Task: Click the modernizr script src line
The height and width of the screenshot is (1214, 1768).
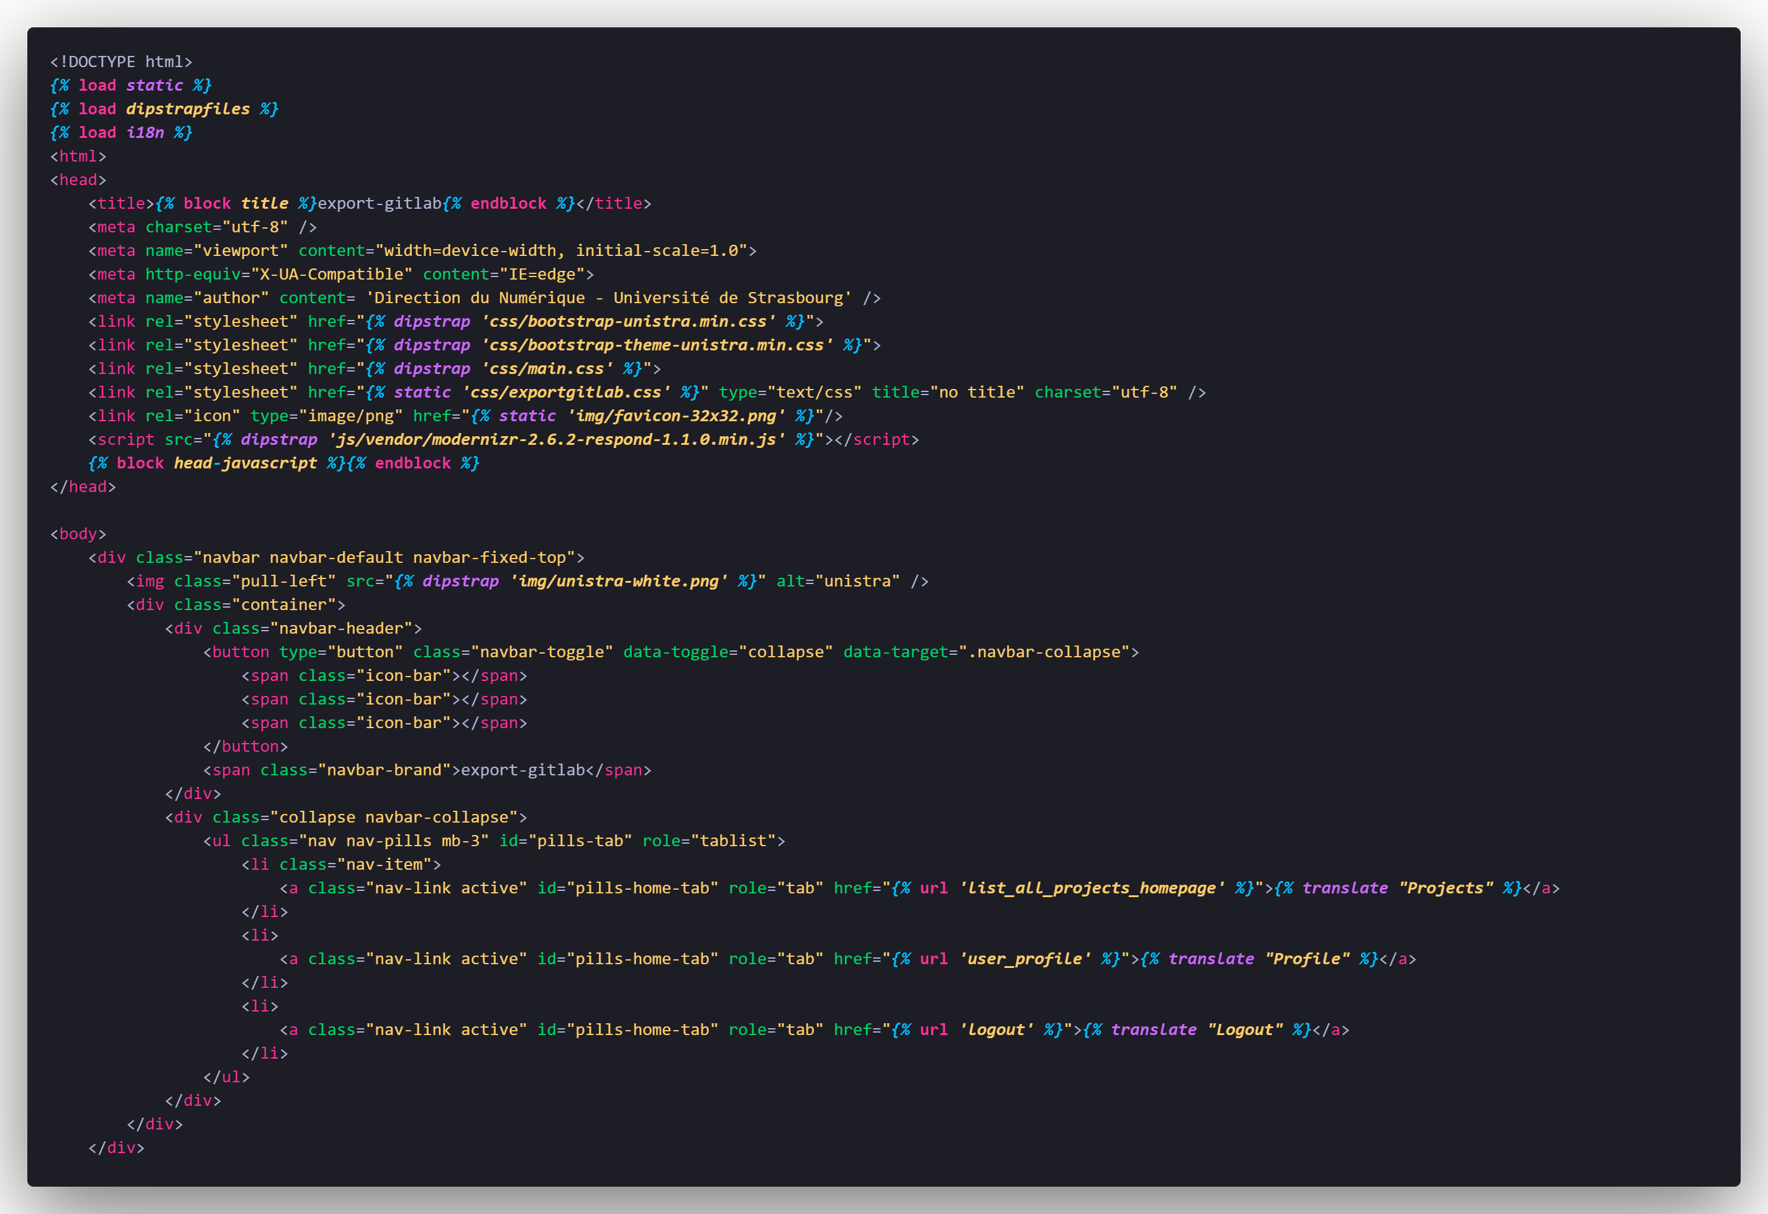Action: [504, 439]
